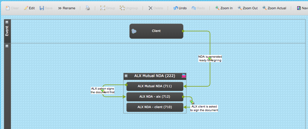Click the Undo arrow button
This screenshot has width=308, height=129.
(180, 8)
